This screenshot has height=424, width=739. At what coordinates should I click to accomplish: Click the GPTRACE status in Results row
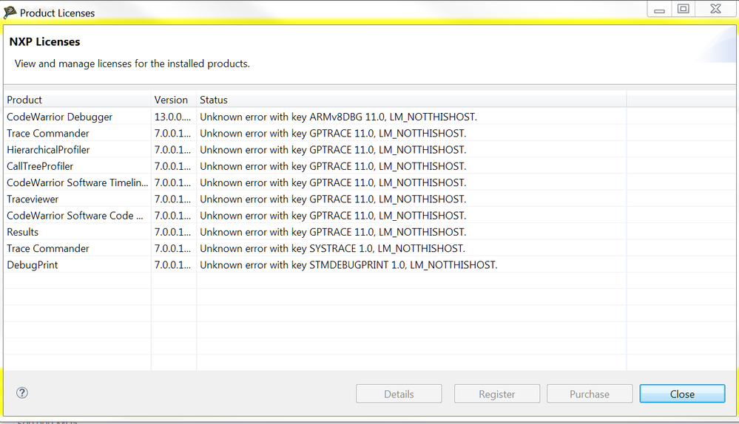click(333, 232)
